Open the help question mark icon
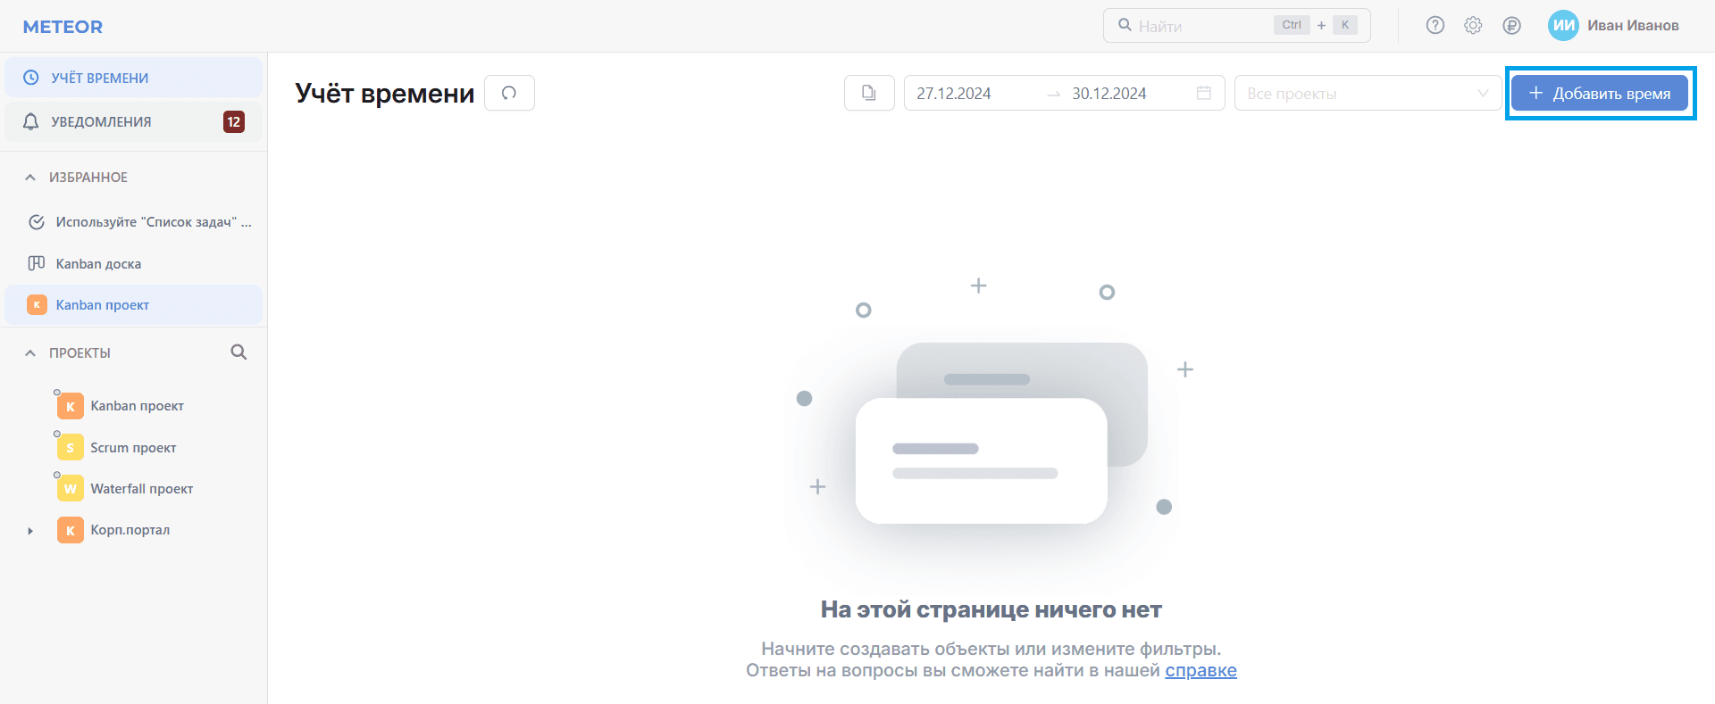Viewport: 1715px width, 704px height. tap(1435, 26)
